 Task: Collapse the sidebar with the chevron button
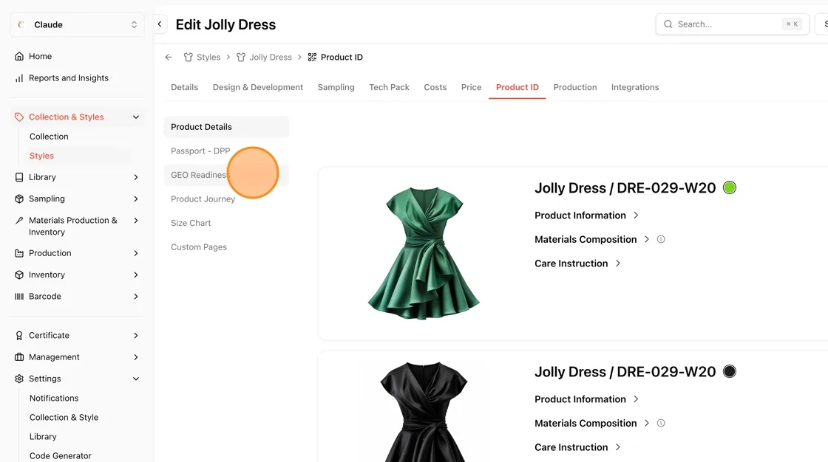(x=160, y=24)
